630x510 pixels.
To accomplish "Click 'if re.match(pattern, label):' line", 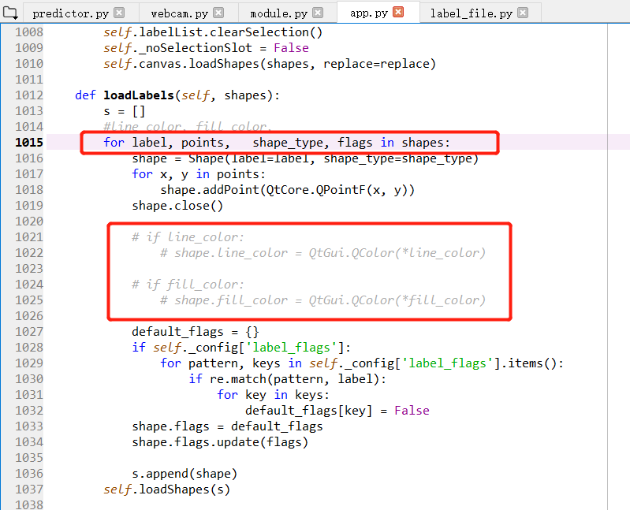I will tap(287, 378).
